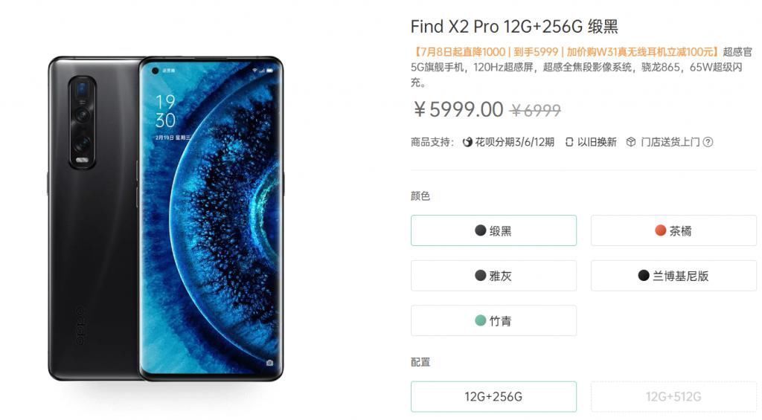Click the 花呗分期3/6/12期 installment text
This screenshot has height=420, width=762.
tap(515, 142)
